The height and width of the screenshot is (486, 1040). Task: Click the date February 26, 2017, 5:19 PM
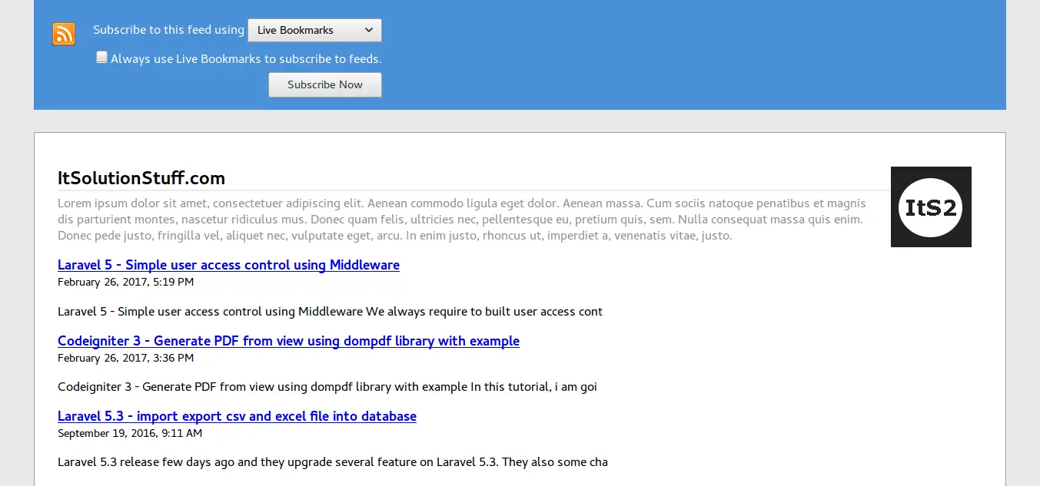click(125, 282)
